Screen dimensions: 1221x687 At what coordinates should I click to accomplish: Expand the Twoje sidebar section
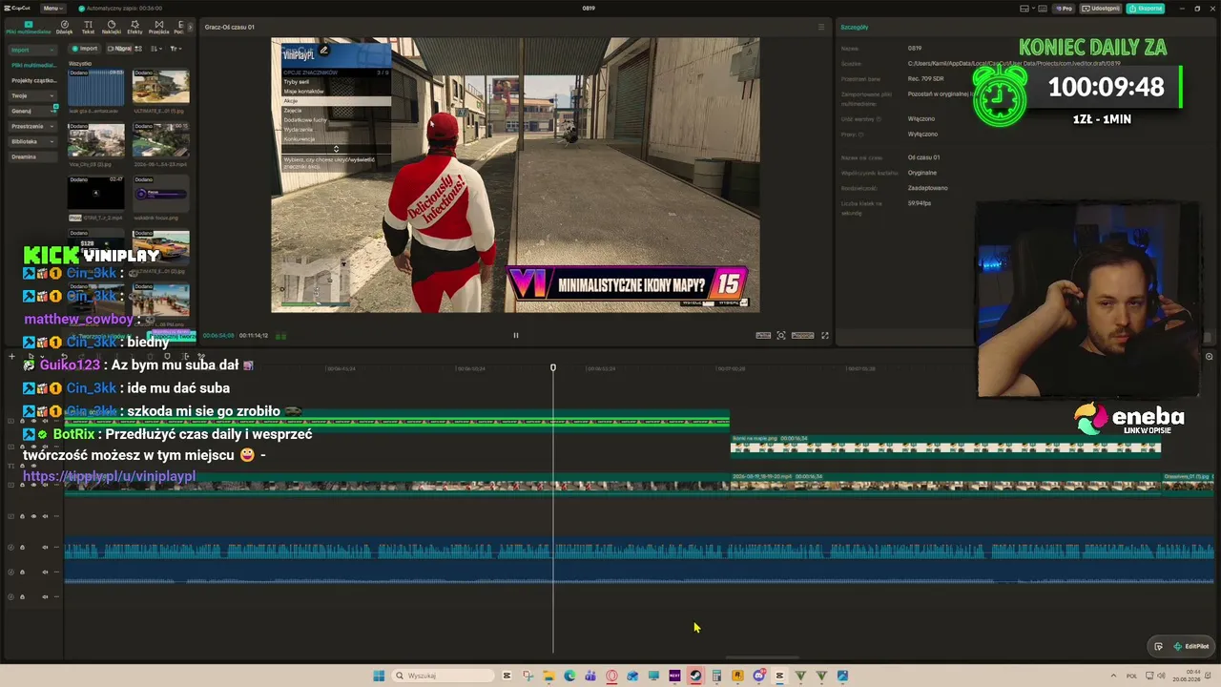click(x=31, y=95)
